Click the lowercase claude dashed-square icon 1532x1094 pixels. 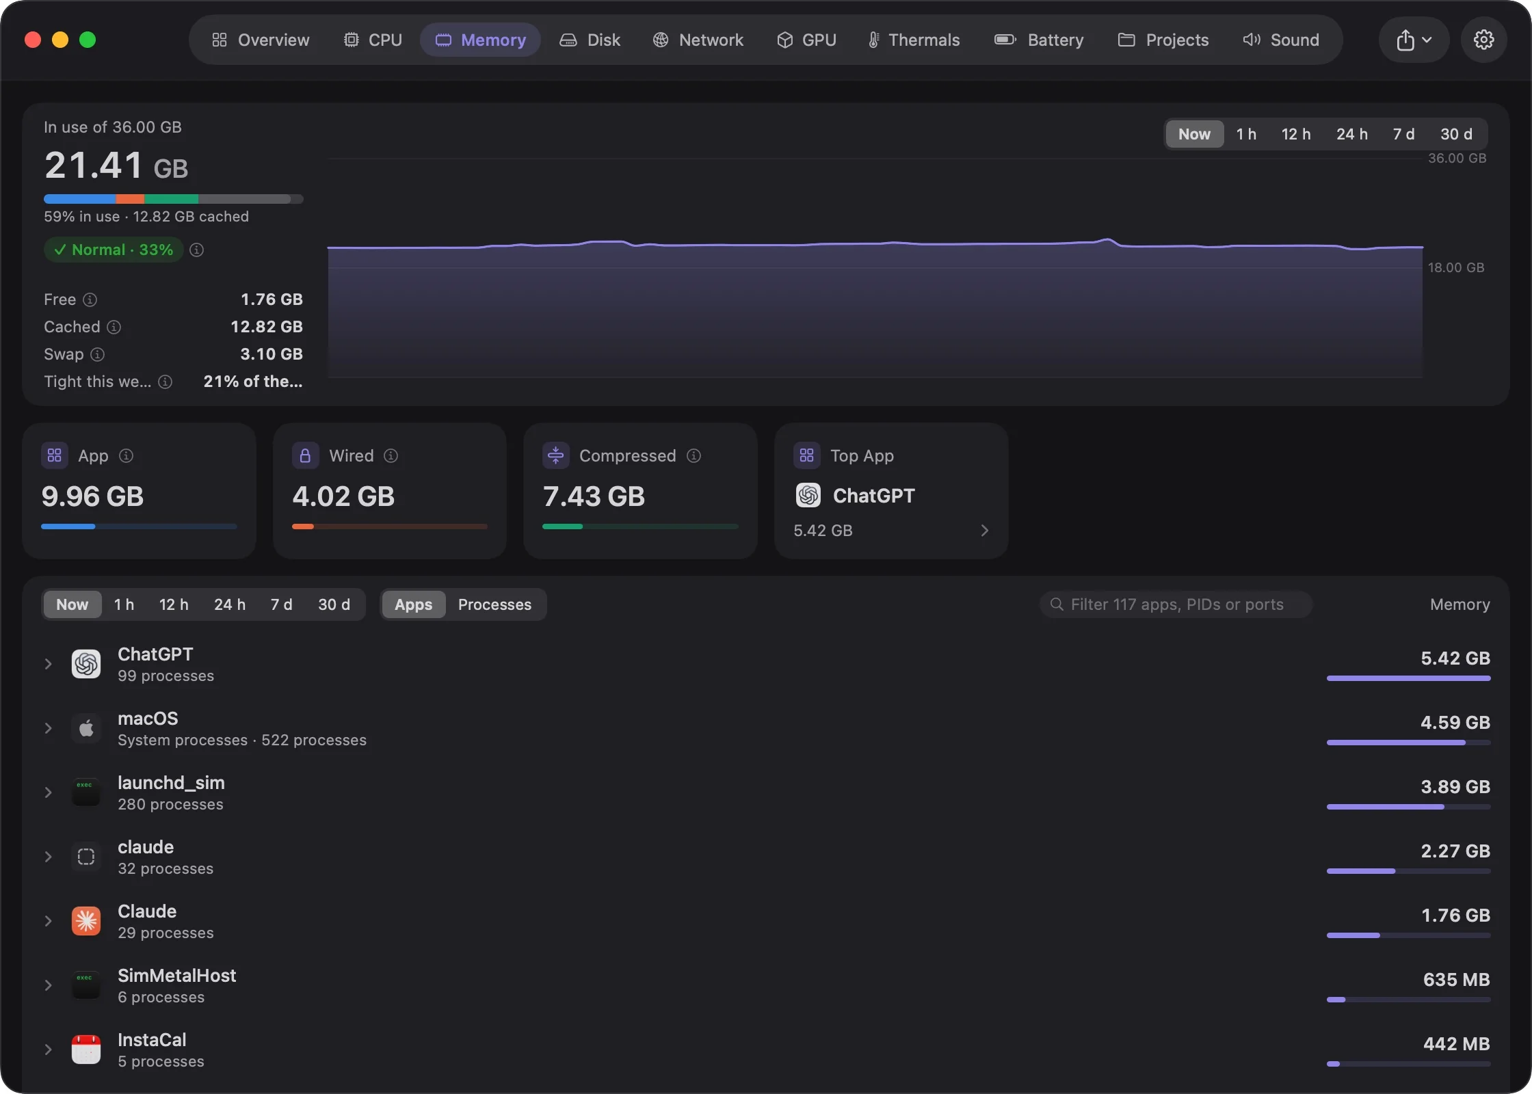(x=86, y=857)
